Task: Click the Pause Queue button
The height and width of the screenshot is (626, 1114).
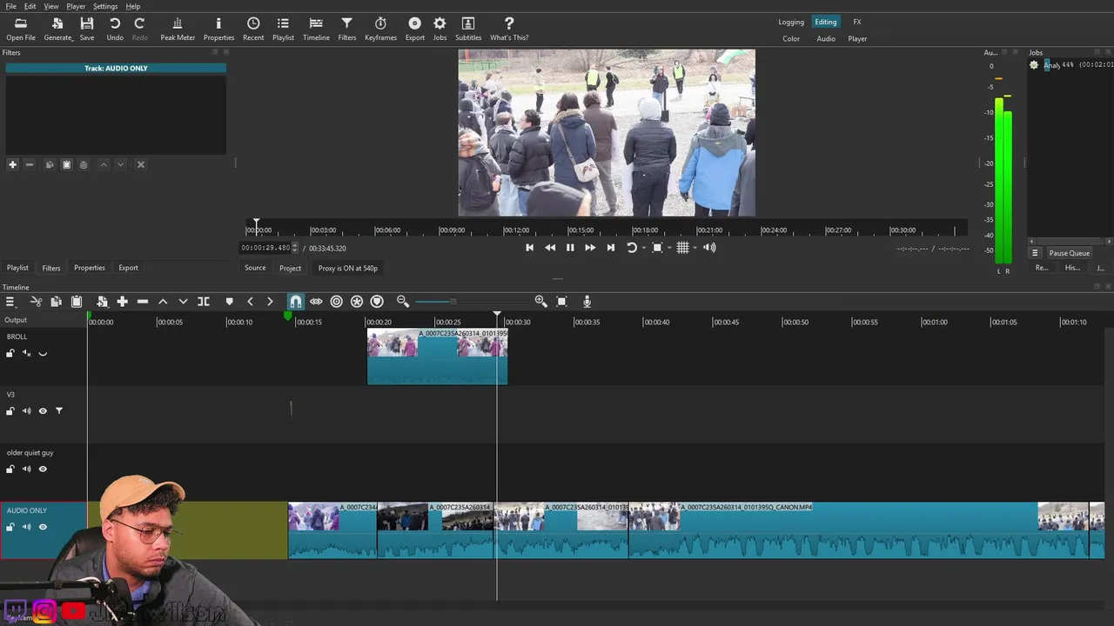Action: pyautogui.click(x=1069, y=253)
